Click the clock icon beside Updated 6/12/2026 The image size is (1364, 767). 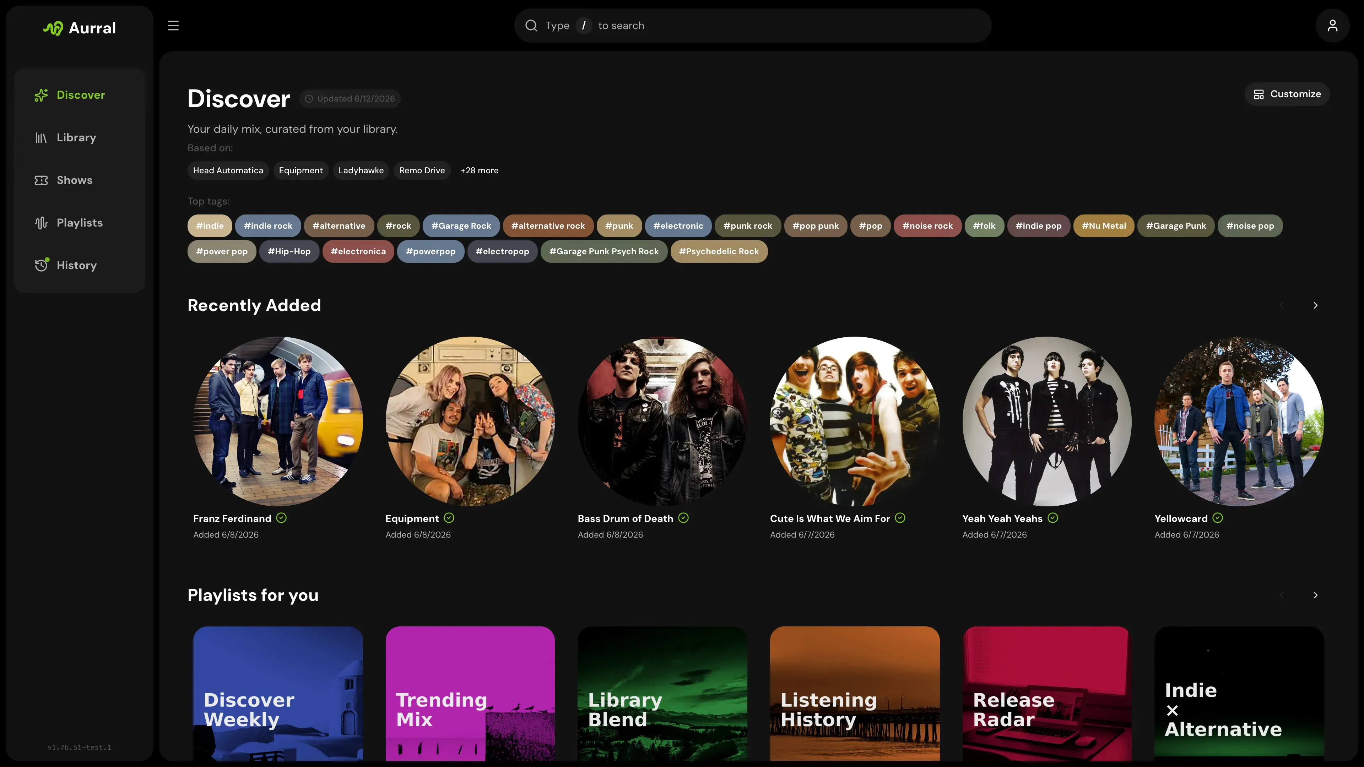tap(309, 98)
